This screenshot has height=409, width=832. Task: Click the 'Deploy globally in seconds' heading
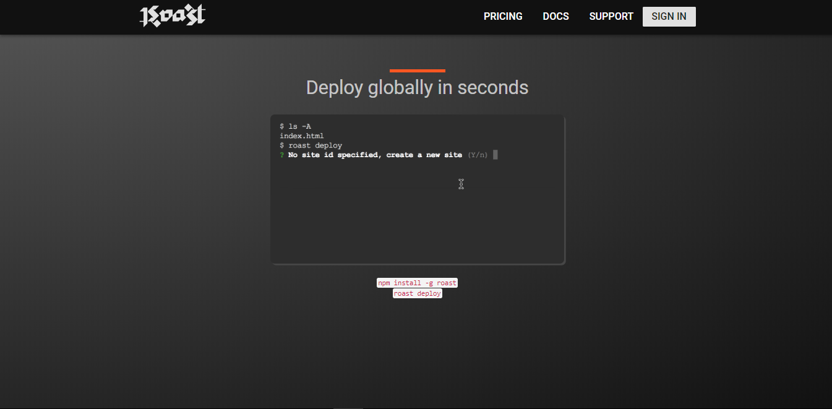pos(417,87)
